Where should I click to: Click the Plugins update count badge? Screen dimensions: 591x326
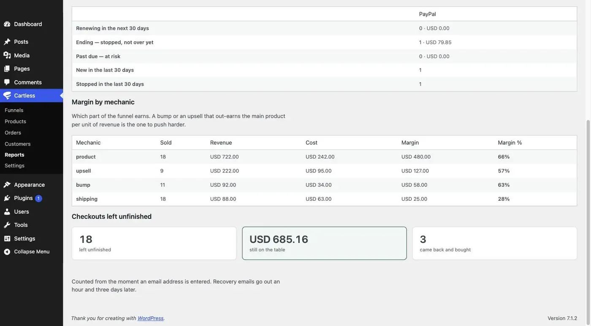click(38, 198)
